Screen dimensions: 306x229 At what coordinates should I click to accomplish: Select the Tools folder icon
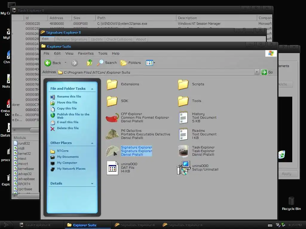click(183, 101)
